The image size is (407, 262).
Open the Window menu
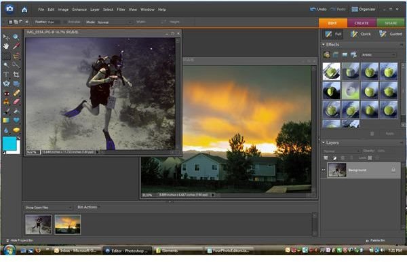click(x=147, y=10)
